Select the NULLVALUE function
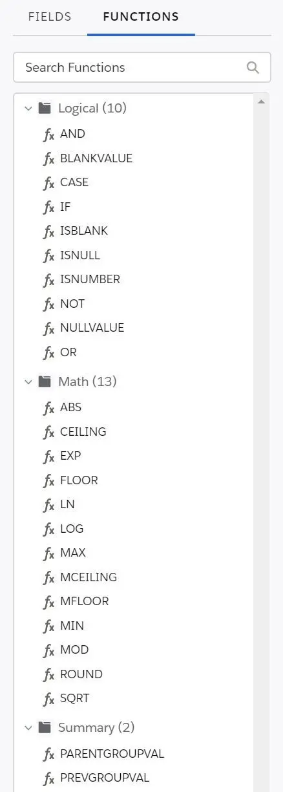 click(92, 328)
